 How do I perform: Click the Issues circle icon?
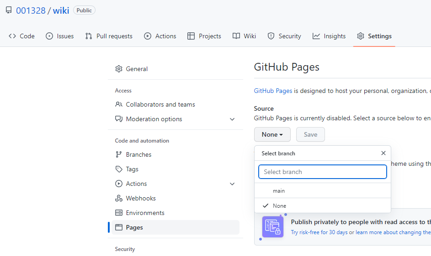[x=49, y=36]
